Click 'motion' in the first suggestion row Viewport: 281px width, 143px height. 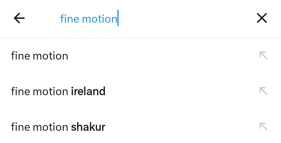click(x=50, y=56)
